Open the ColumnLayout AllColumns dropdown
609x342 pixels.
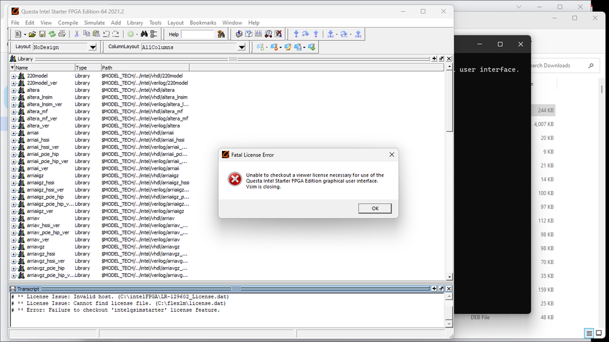point(241,47)
